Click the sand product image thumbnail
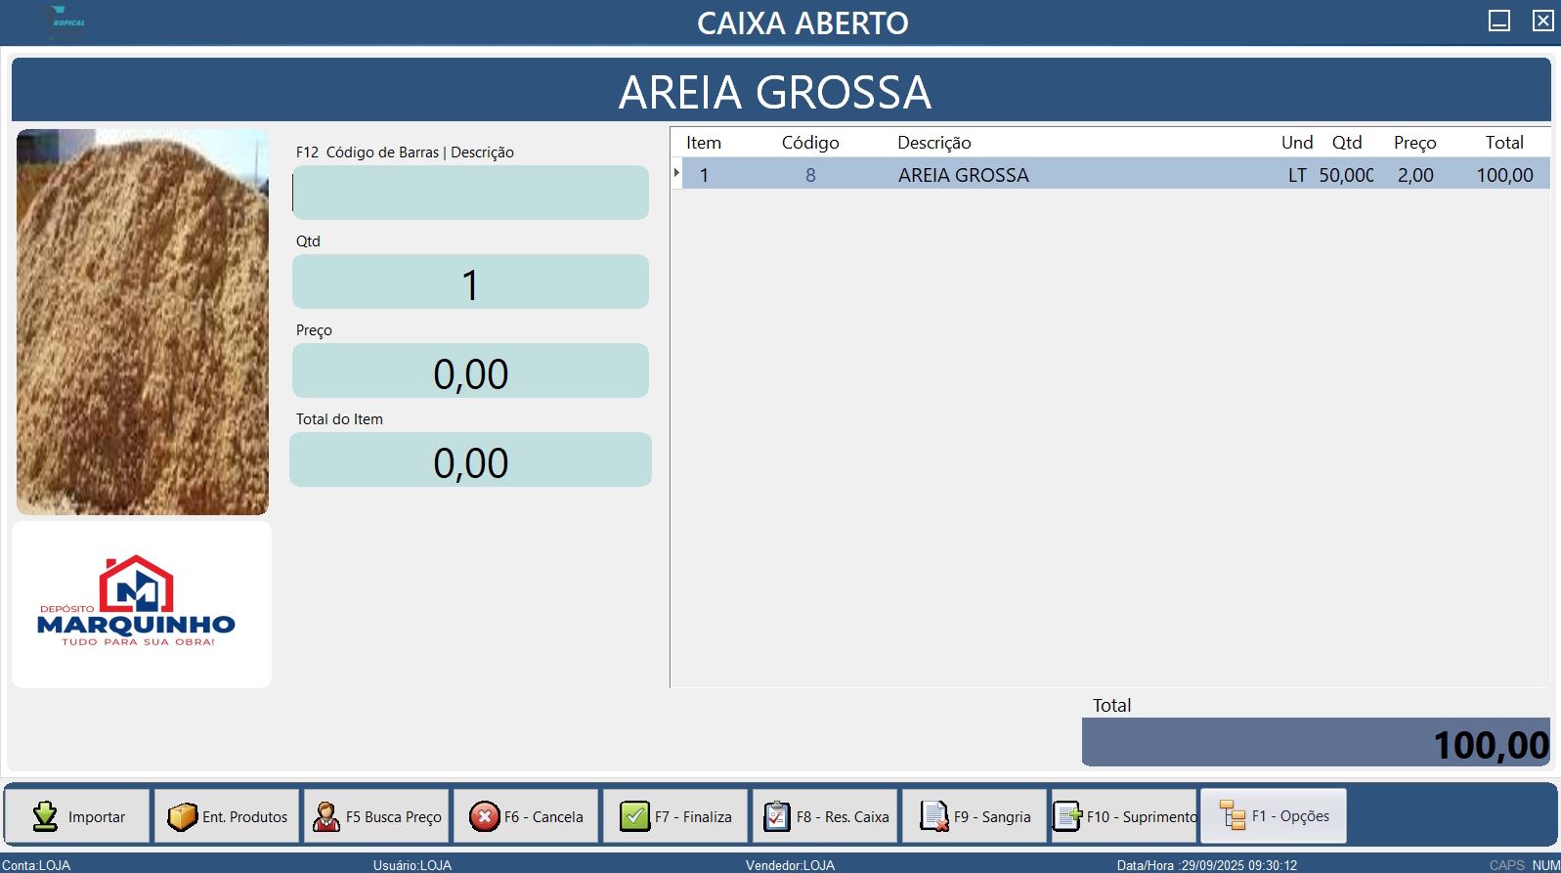The height and width of the screenshot is (873, 1561). point(143,322)
